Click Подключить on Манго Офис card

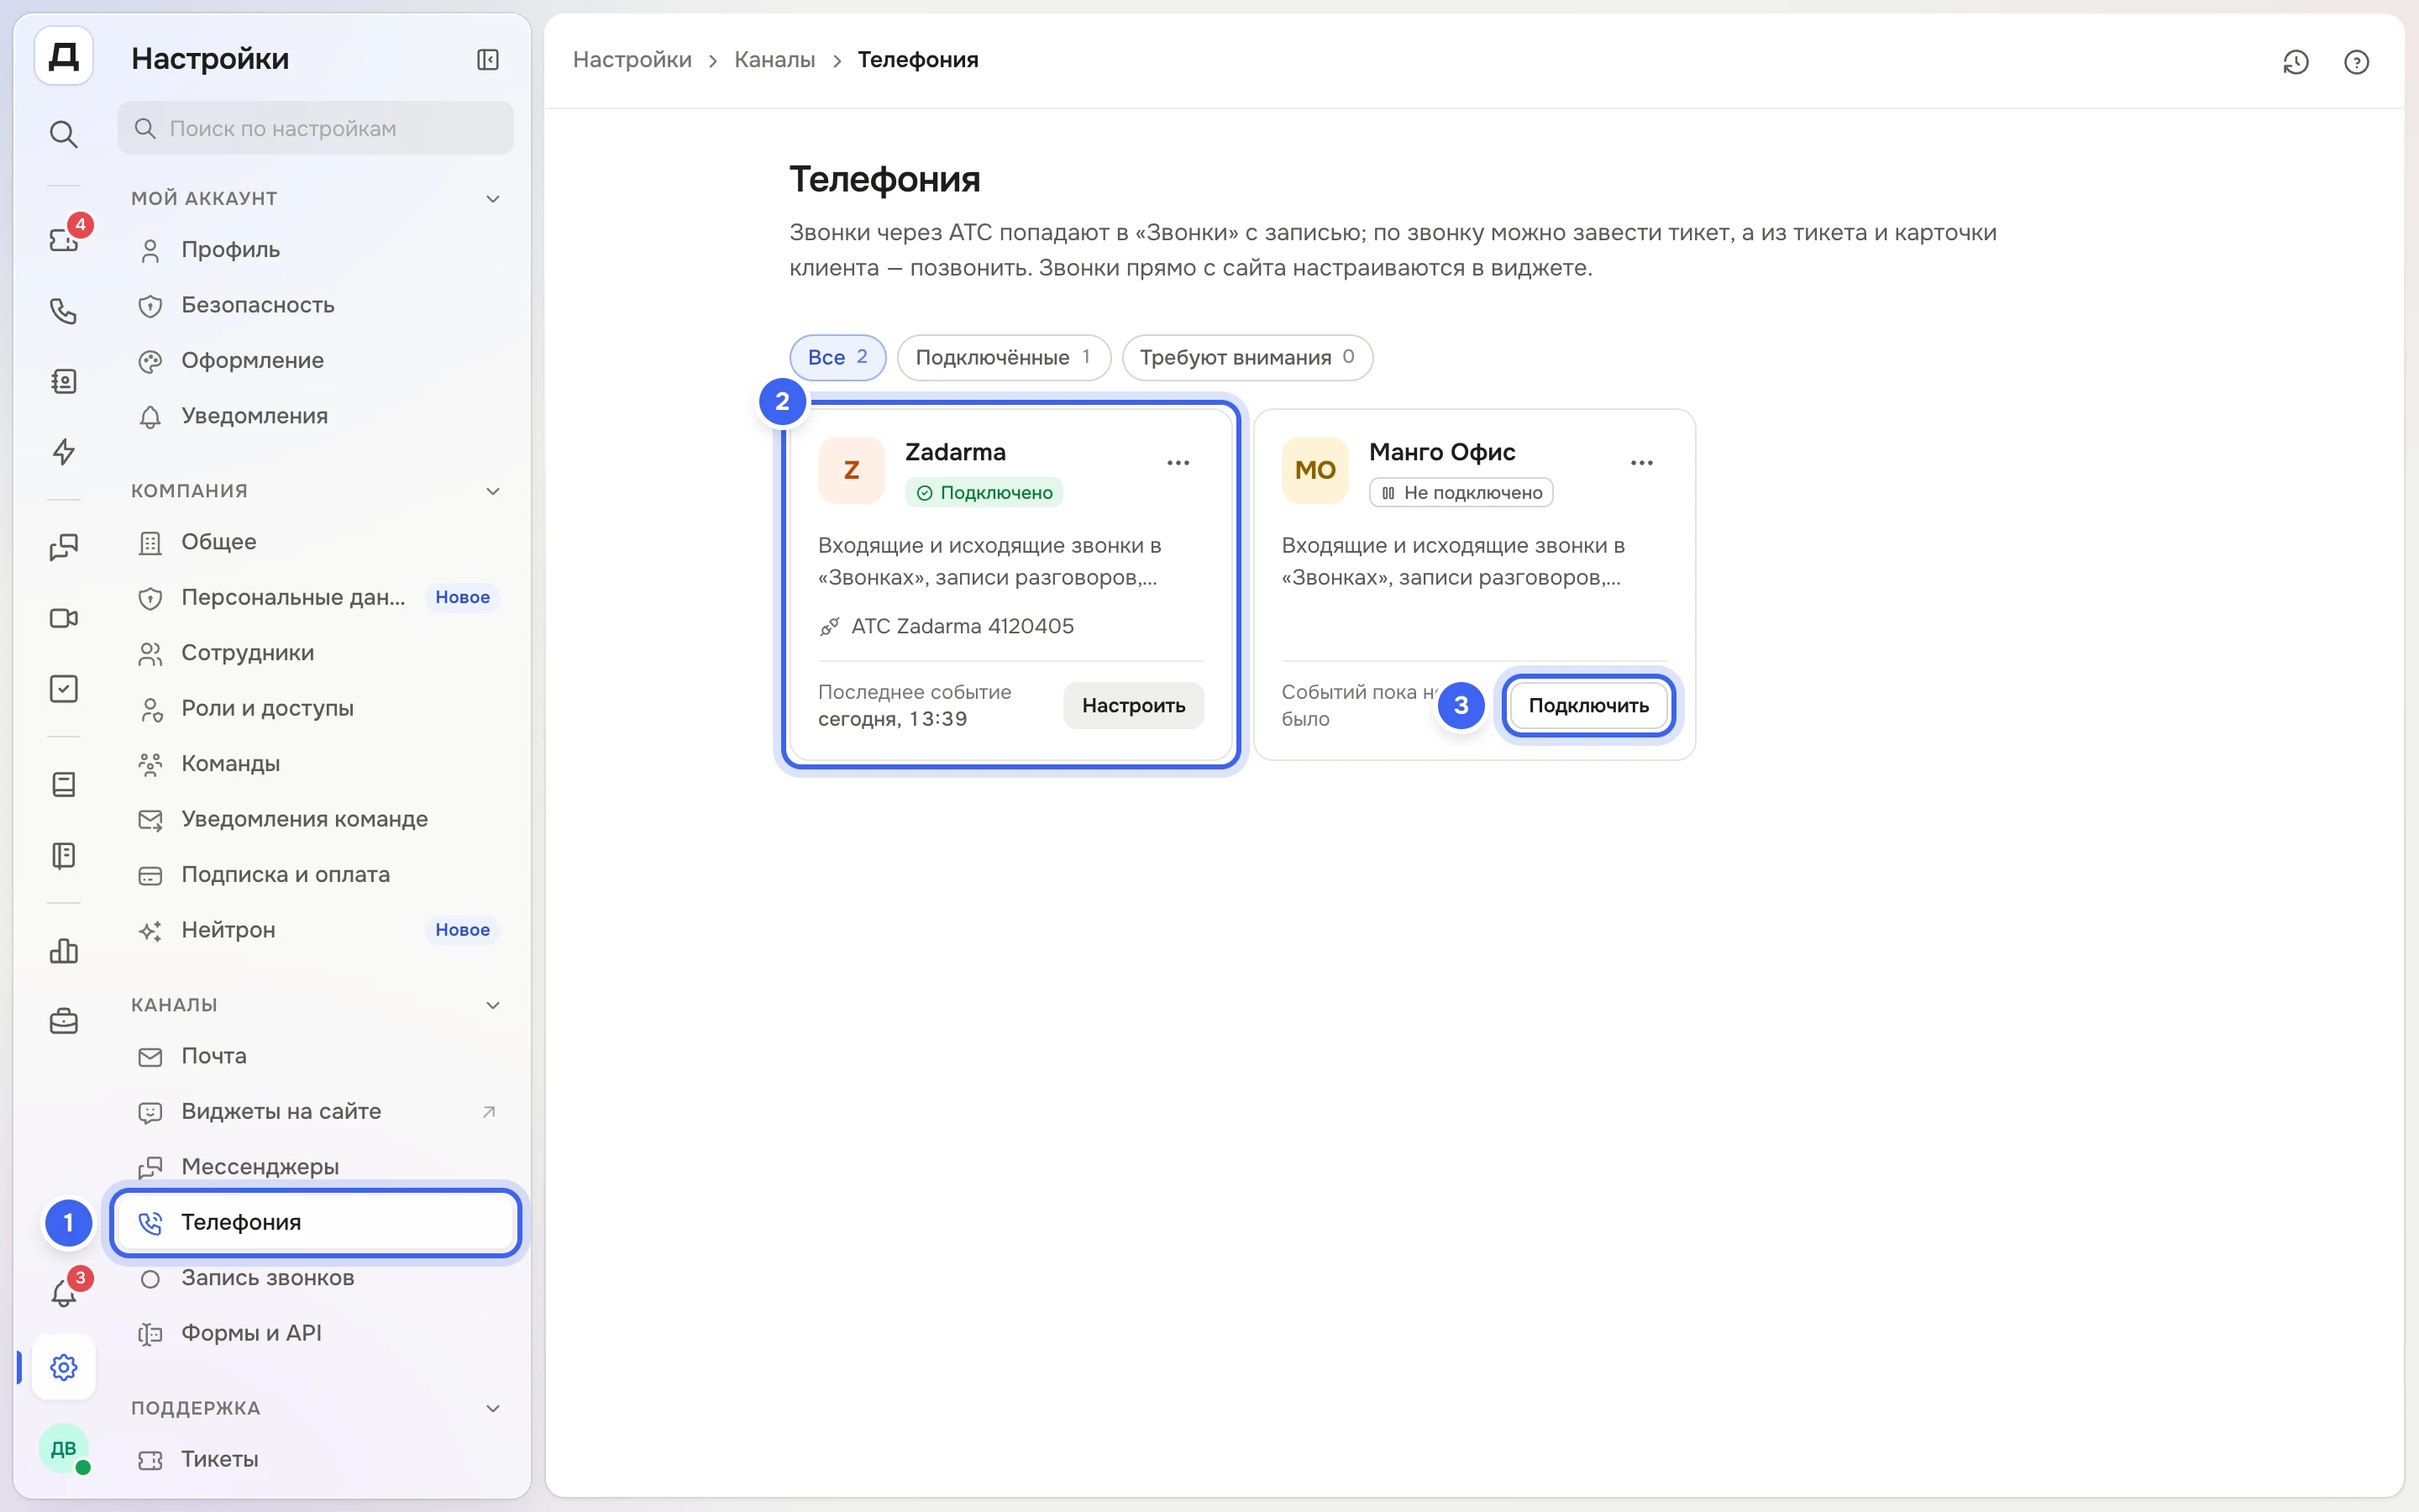coord(1588,705)
